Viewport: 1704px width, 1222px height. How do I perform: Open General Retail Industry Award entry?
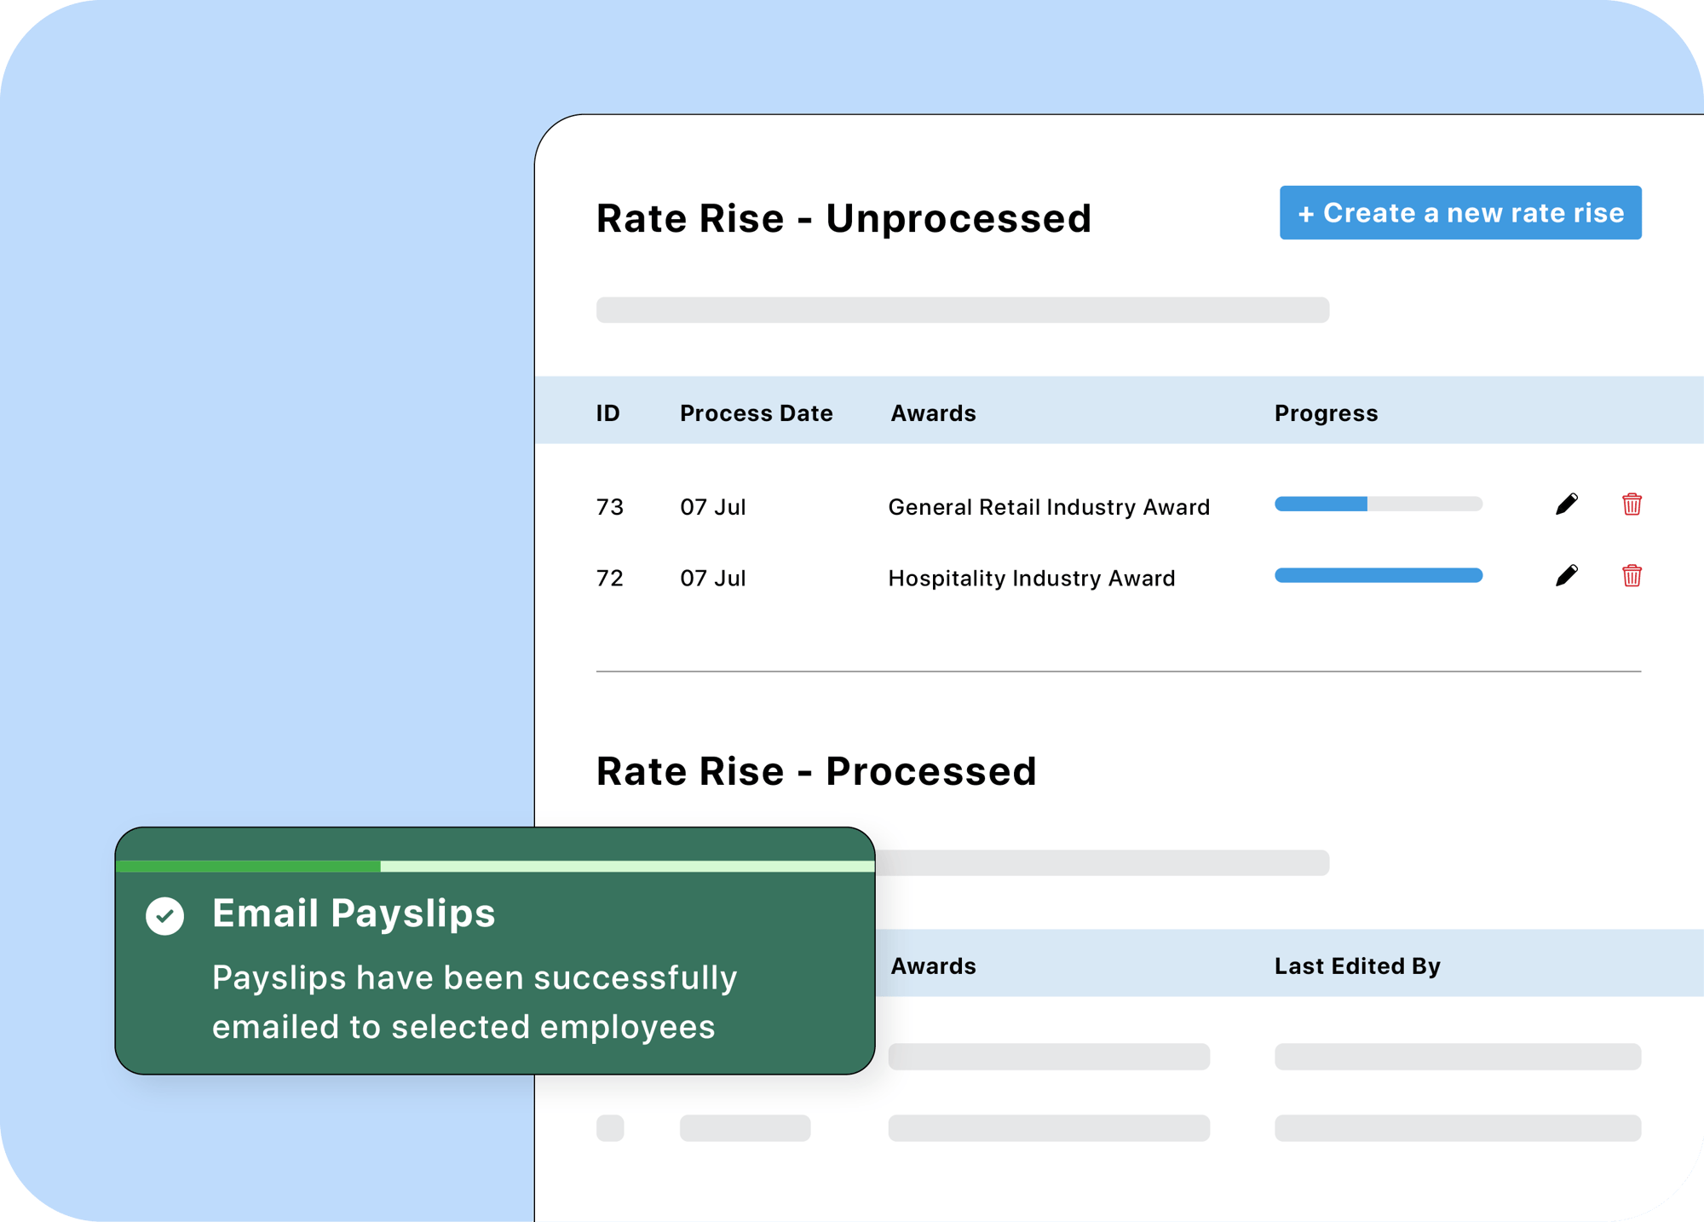(1049, 507)
